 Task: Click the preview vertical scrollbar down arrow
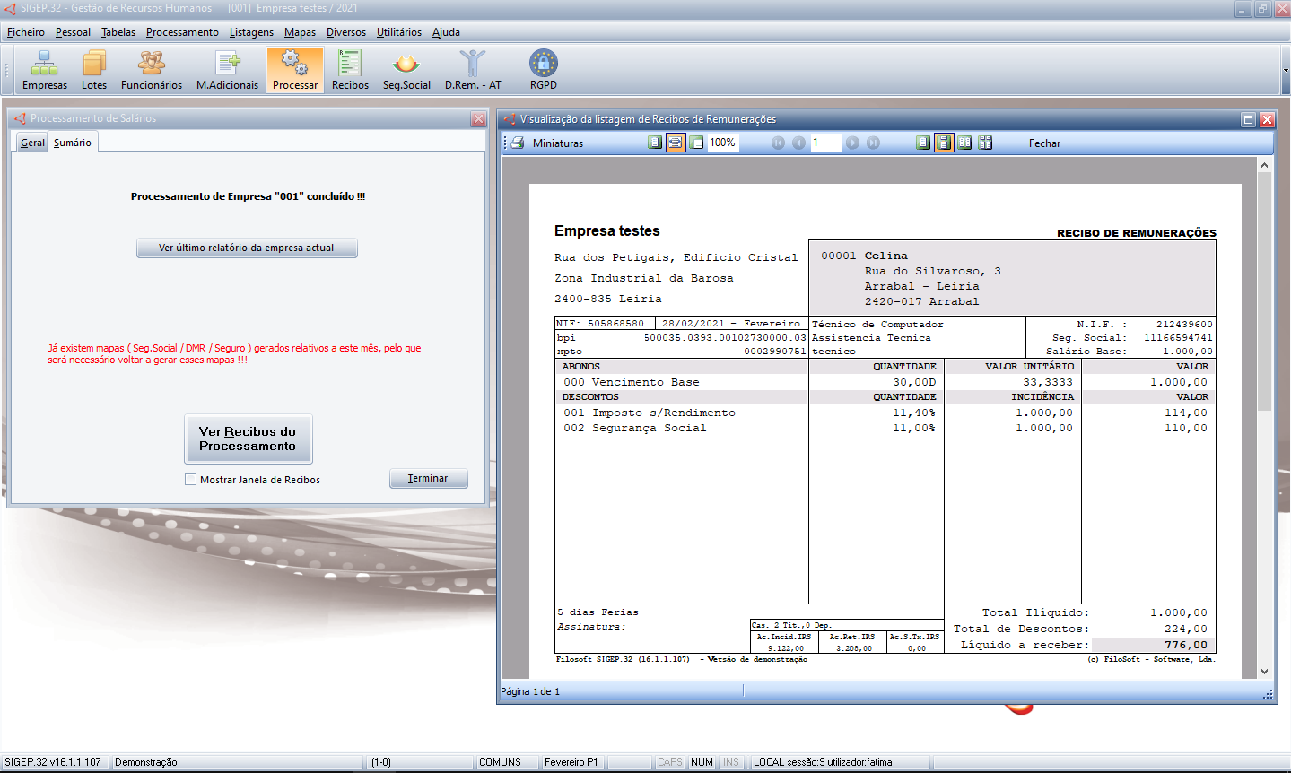1264,672
